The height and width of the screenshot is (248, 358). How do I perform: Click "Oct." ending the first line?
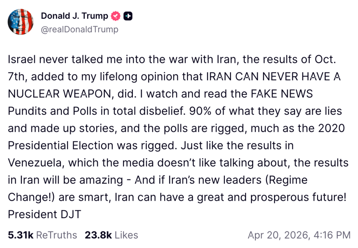pyautogui.click(x=325, y=59)
